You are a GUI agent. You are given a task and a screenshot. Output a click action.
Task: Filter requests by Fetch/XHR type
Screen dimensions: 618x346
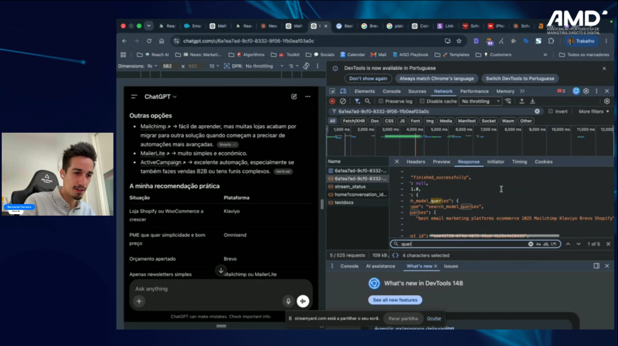[354, 121]
